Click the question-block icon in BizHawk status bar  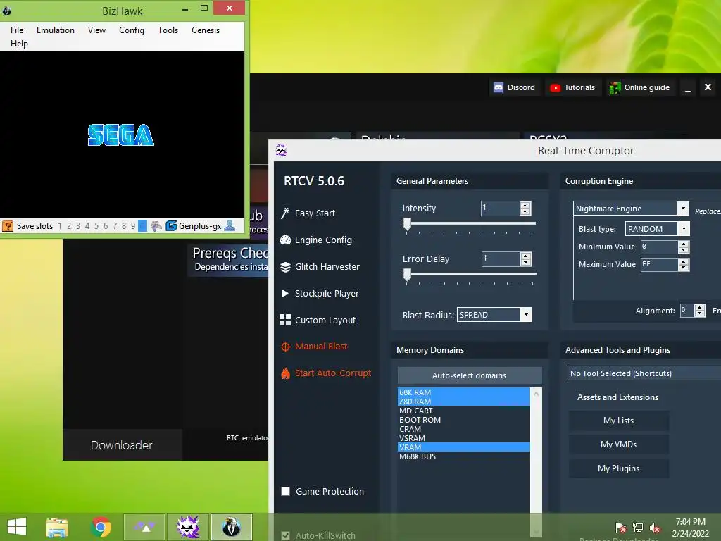click(x=8, y=226)
